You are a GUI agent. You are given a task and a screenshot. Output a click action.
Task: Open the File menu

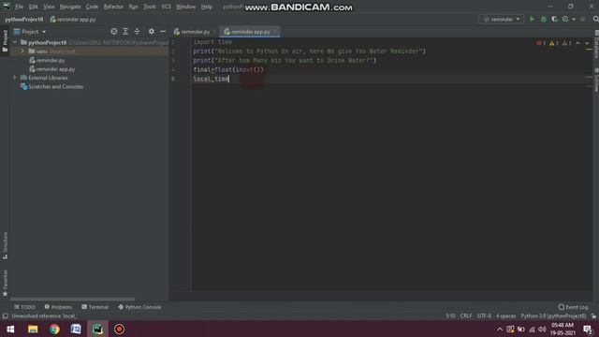(19, 7)
